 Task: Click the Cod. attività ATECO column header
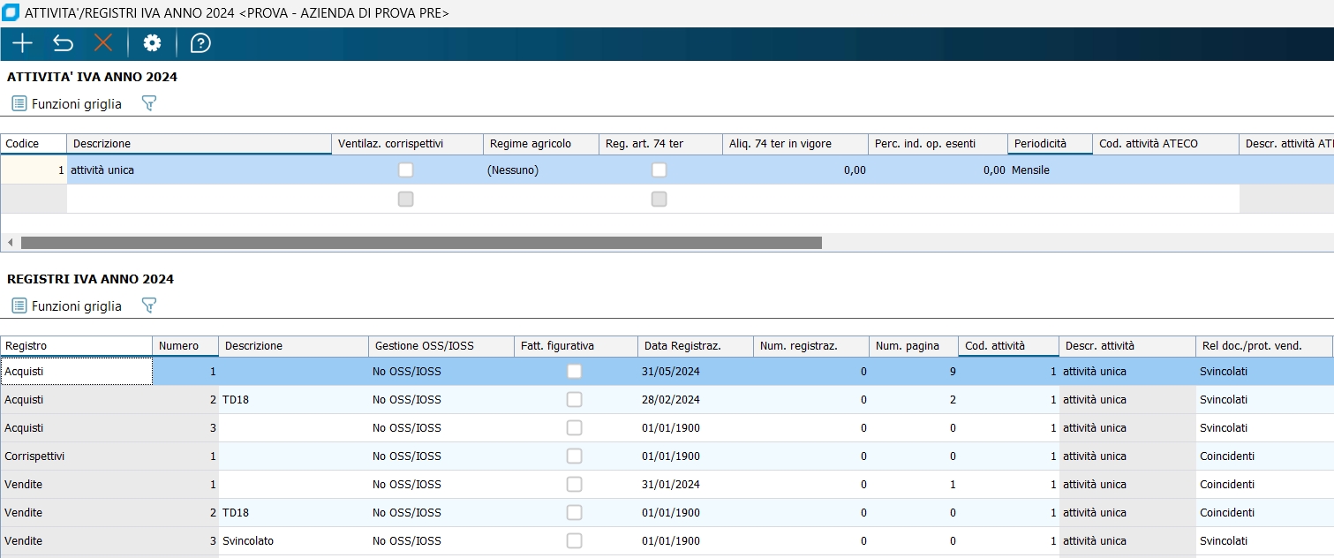(x=1164, y=144)
